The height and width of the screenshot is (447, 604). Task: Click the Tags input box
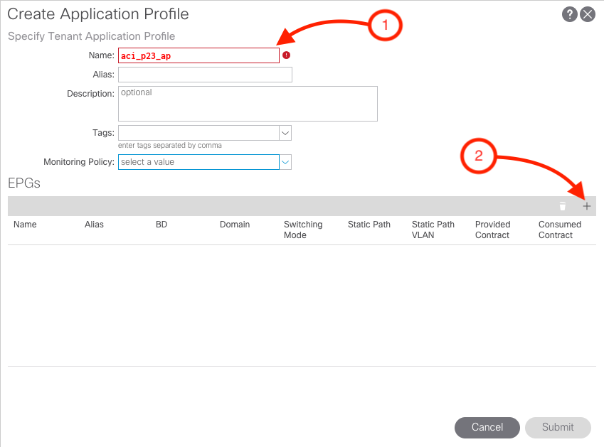point(198,133)
